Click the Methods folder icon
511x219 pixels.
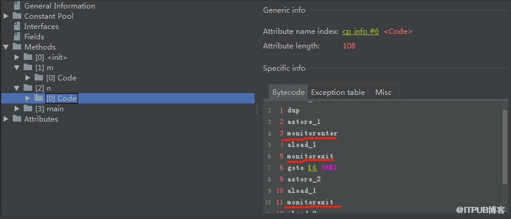click(x=17, y=47)
